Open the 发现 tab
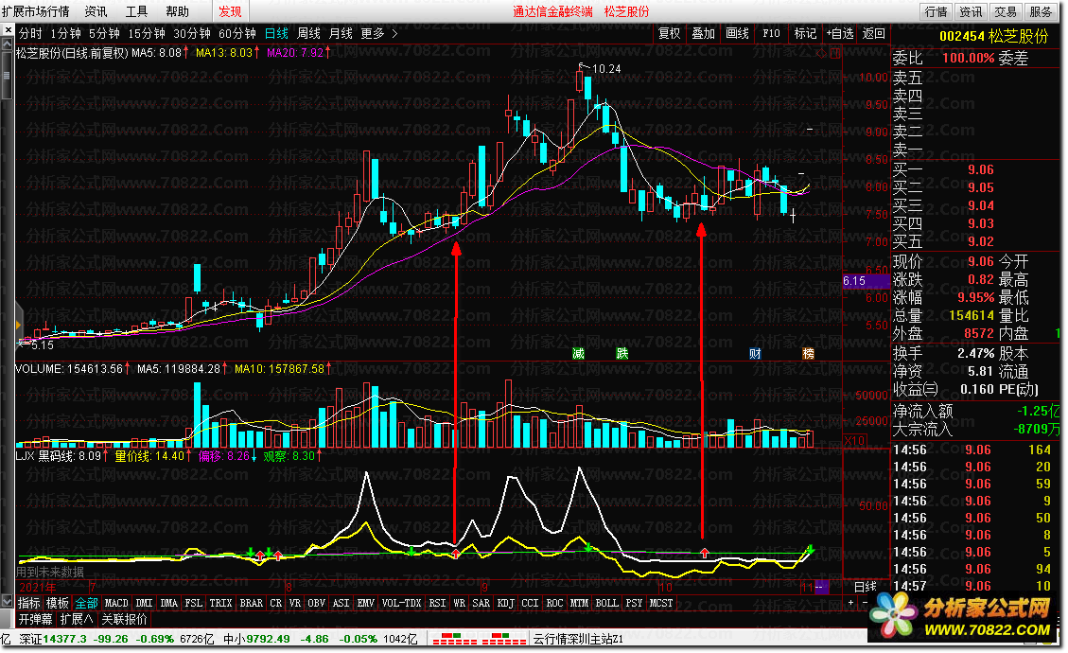Screen dimensions: 1068x653 [230, 11]
